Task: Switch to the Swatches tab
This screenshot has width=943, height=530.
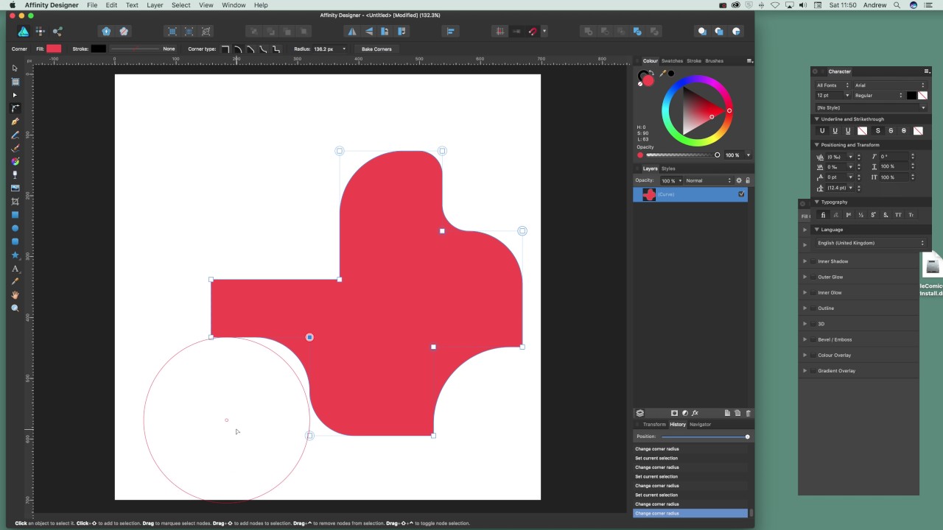Action: [x=672, y=61]
